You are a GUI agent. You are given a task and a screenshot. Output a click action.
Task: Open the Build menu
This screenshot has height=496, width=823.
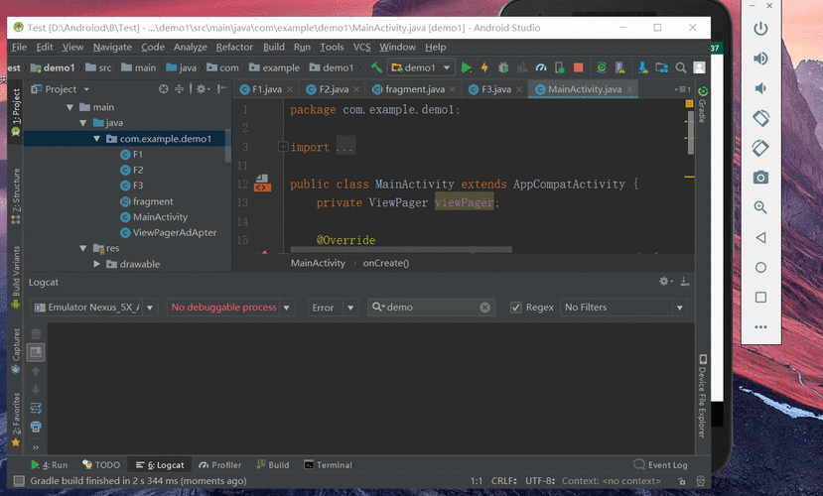273,48
